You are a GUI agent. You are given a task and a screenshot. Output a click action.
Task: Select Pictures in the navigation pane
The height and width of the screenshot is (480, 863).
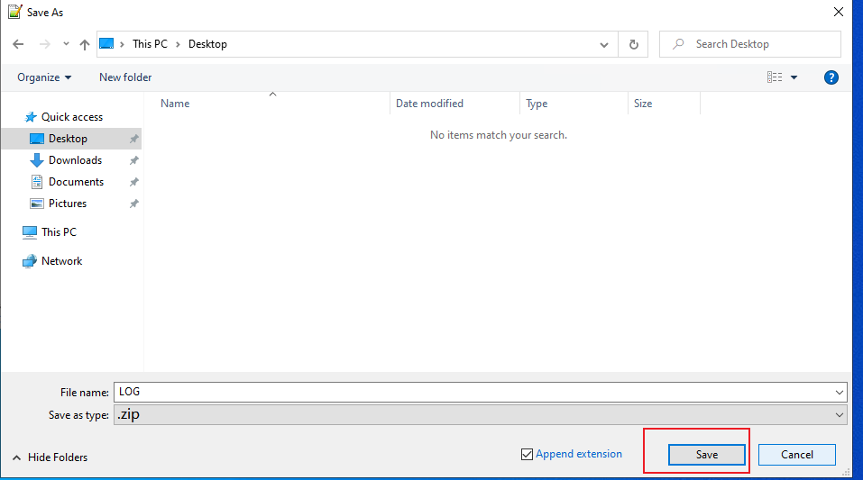click(x=68, y=204)
